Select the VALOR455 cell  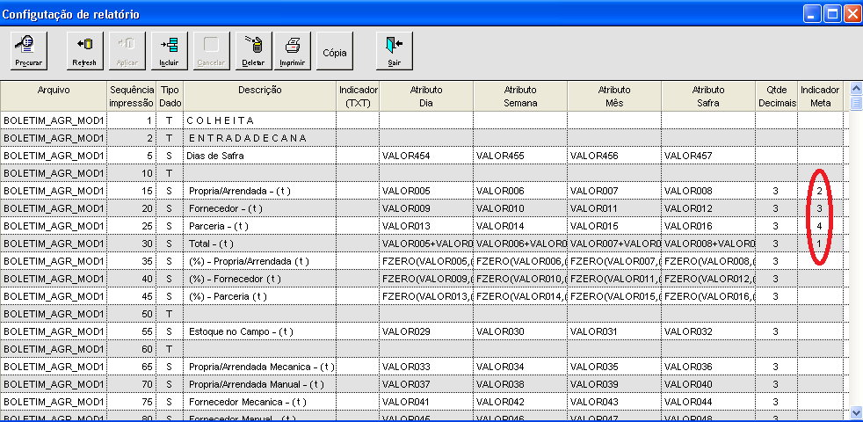(520, 156)
